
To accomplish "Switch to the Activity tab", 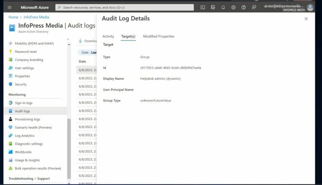I will (108, 36).
